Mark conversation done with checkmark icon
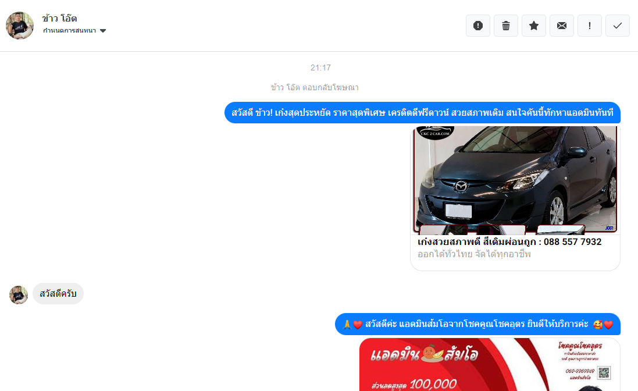This screenshot has width=638, height=391. coord(617,26)
